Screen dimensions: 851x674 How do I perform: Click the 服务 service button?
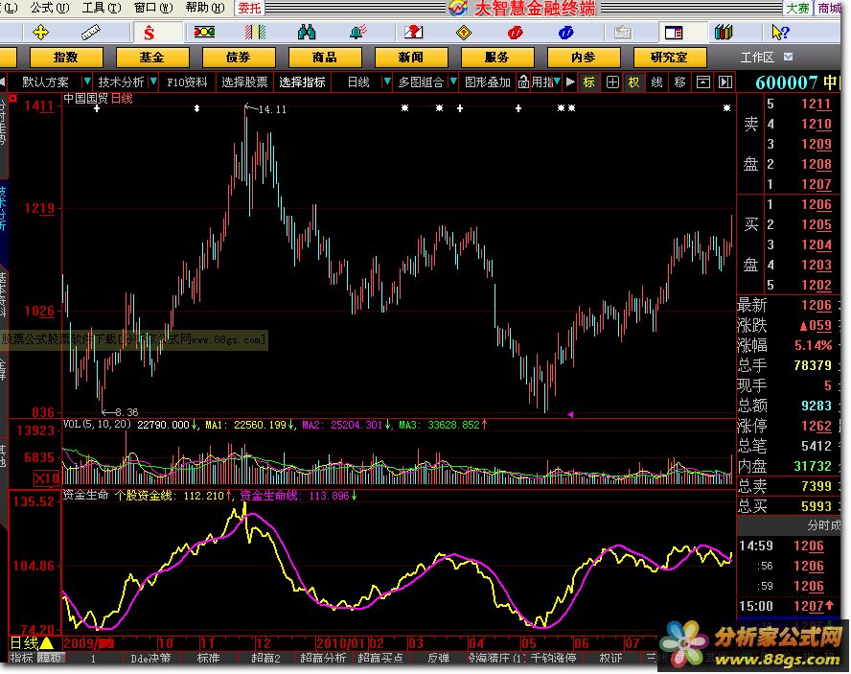coord(497,57)
